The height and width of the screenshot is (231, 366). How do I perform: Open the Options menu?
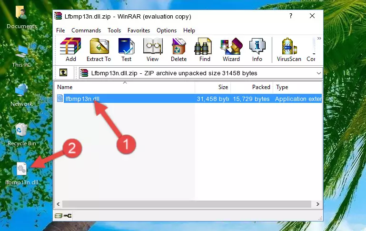coord(167,30)
